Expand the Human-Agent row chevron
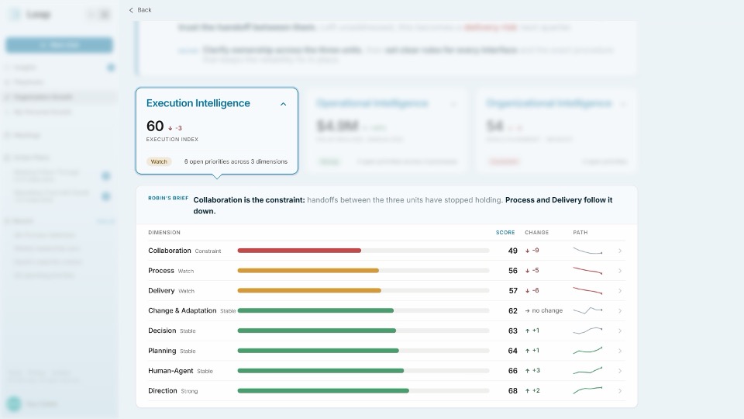Image resolution: width=744 pixels, height=419 pixels. click(620, 371)
